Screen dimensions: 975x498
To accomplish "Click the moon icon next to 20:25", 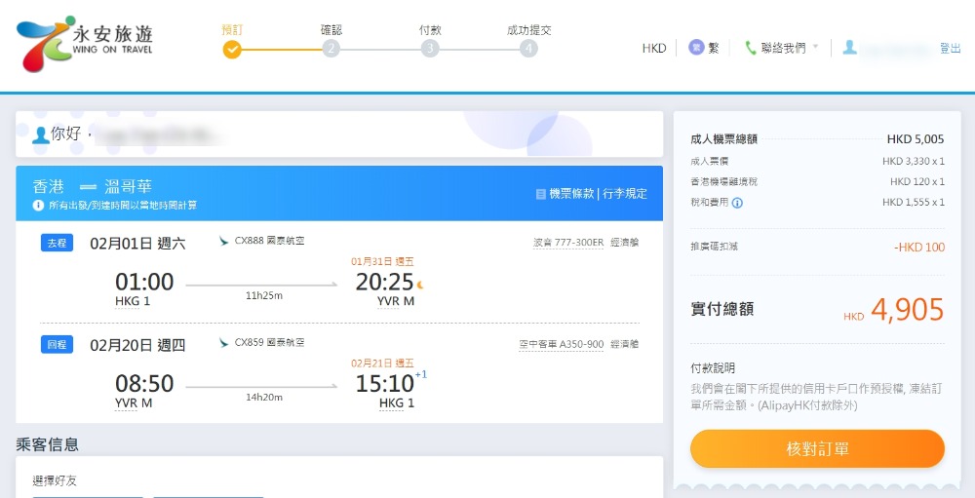I will tap(421, 285).
